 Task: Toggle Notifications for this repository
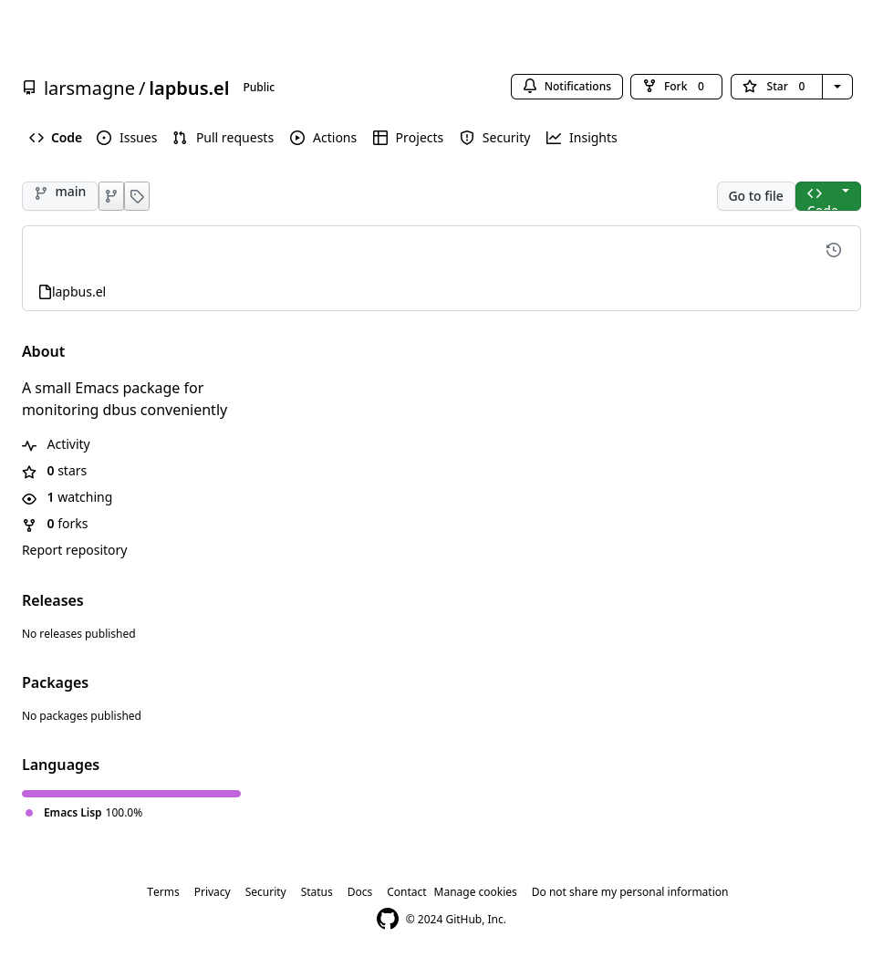pos(566,87)
